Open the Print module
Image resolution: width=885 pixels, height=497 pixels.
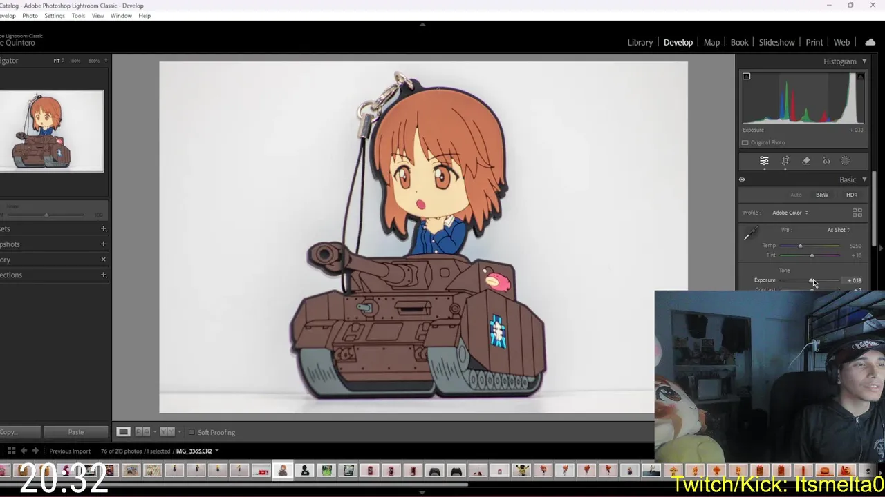coord(814,42)
